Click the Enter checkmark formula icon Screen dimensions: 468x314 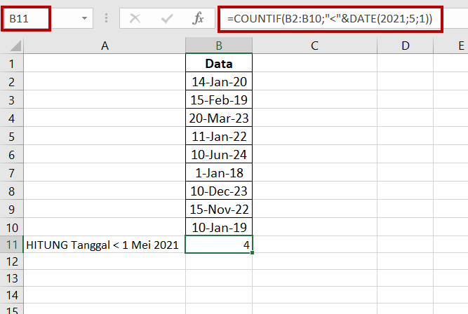click(167, 18)
